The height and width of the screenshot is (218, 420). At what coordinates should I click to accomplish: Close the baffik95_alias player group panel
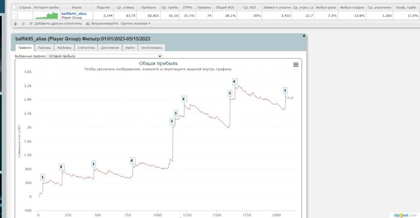[304, 36]
